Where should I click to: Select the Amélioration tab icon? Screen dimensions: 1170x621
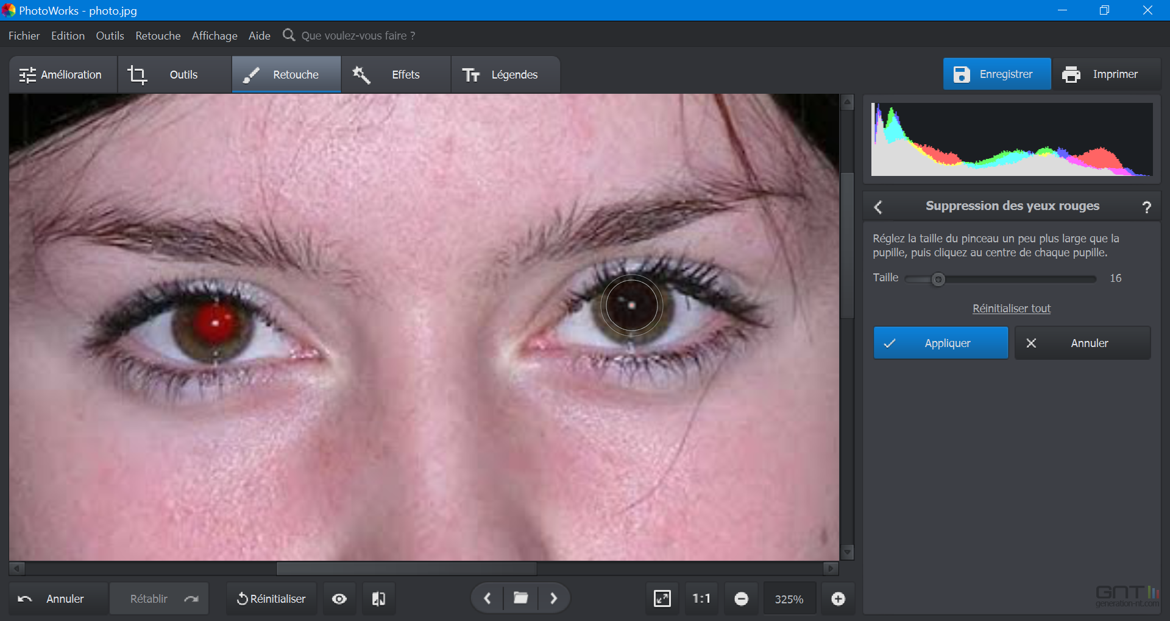[x=28, y=74]
